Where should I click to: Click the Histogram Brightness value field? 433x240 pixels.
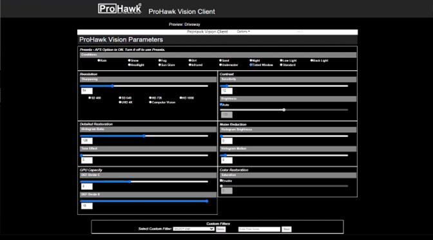coord(227,141)
